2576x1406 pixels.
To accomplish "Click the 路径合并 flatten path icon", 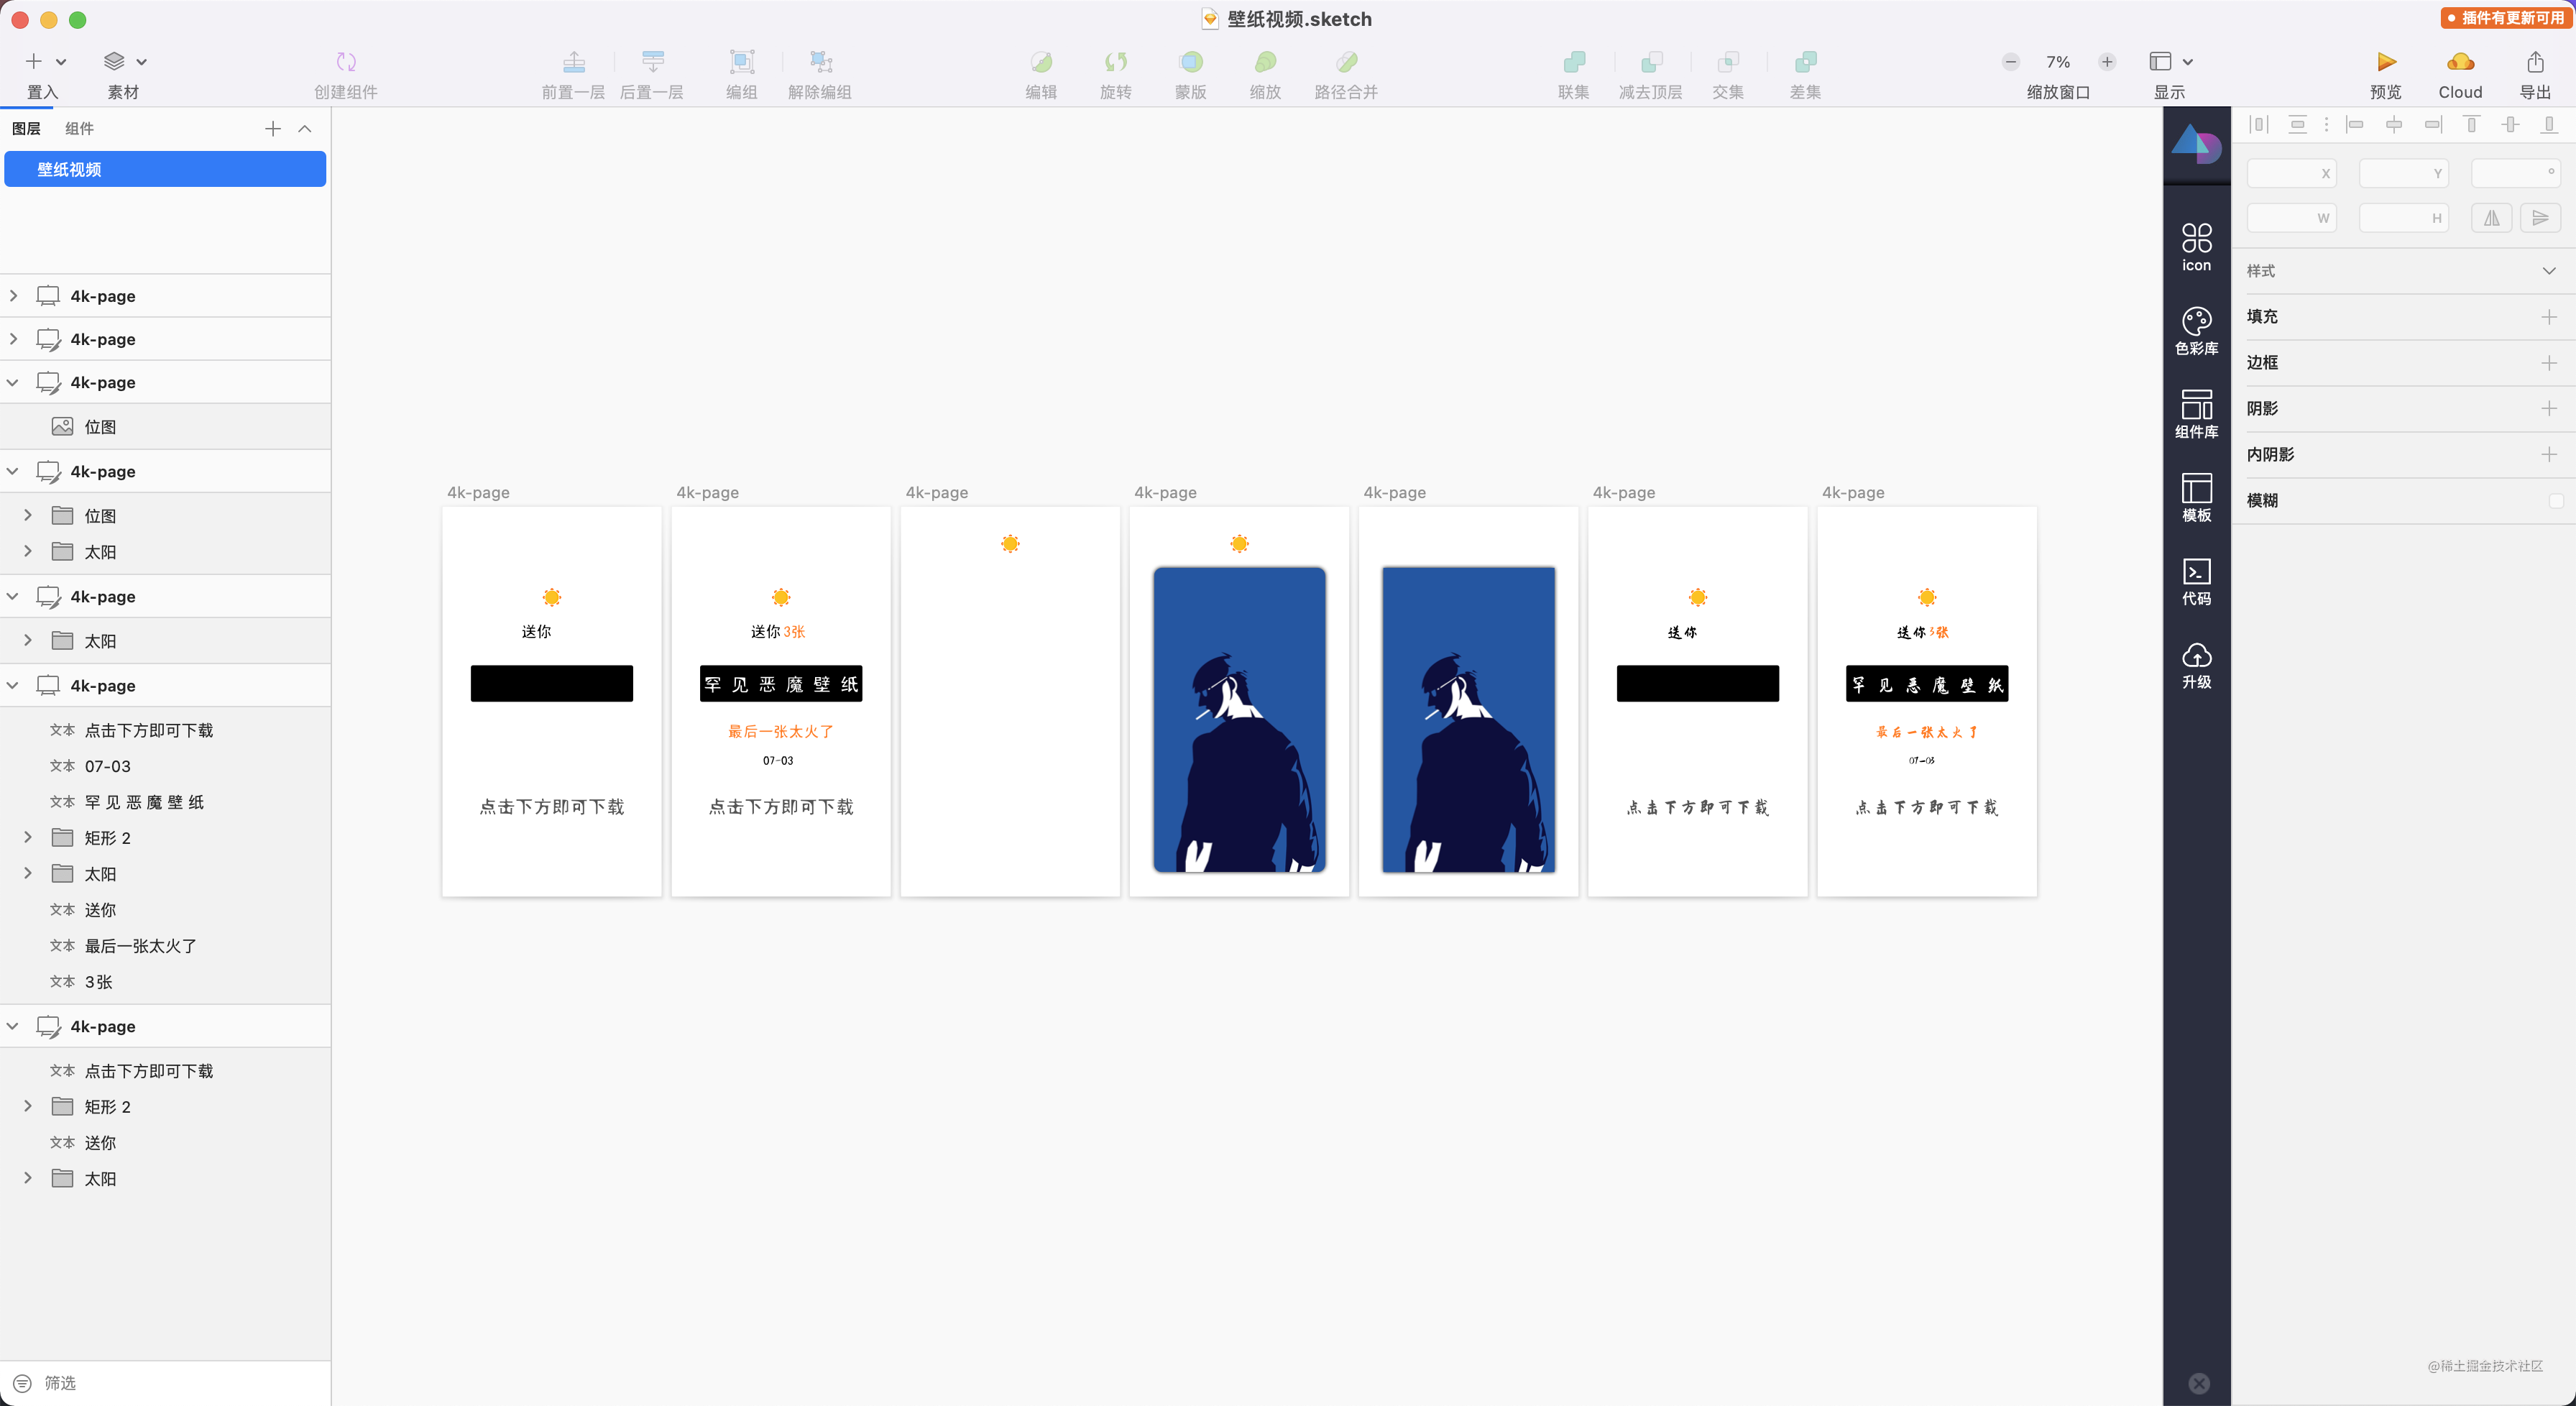I will (x=1347, y=62).
